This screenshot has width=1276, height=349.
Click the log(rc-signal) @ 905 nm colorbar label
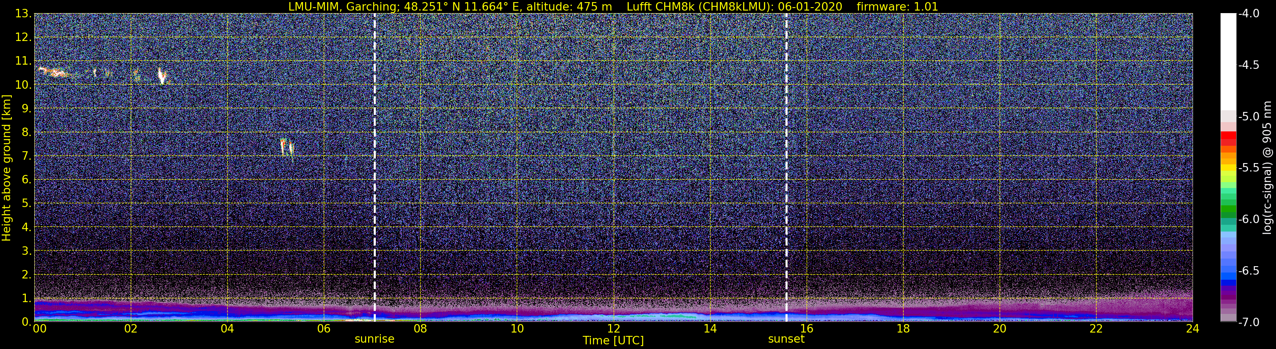[1267, 168]
